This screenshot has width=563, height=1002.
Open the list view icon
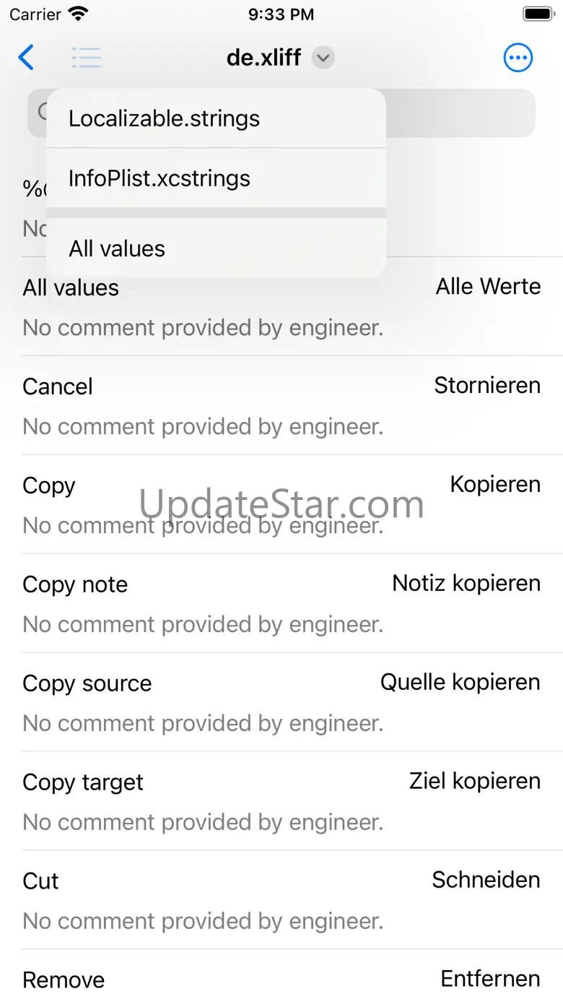click(x=87, y=58)
